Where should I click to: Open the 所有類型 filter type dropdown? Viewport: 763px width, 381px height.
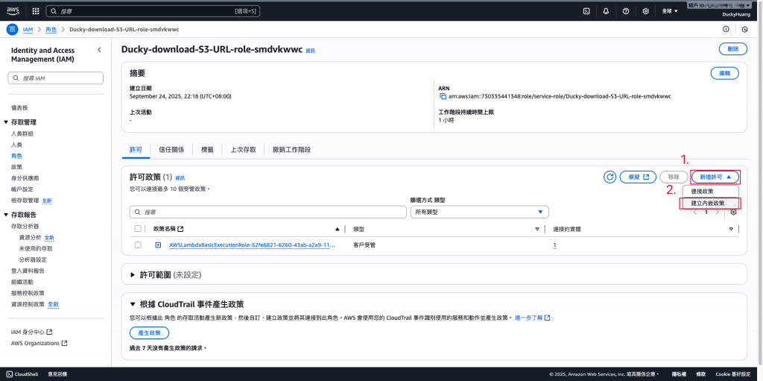(x=480, y=212)
